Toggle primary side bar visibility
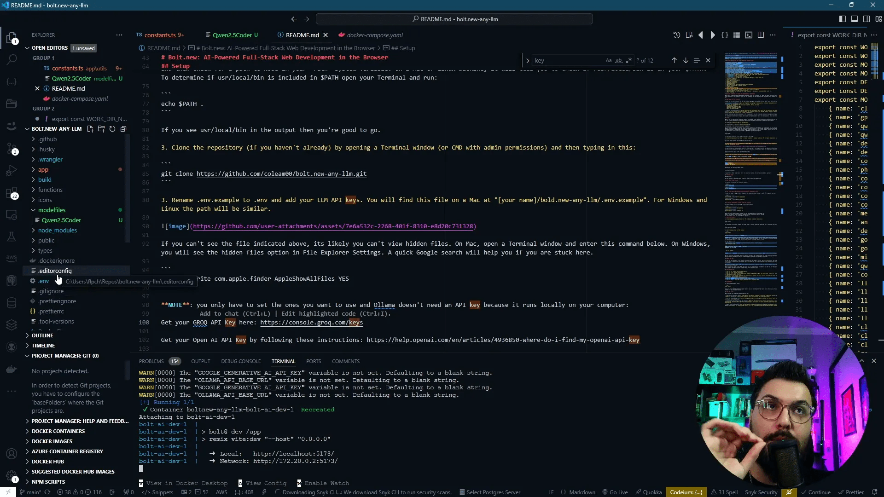 (x=842, y=19)
